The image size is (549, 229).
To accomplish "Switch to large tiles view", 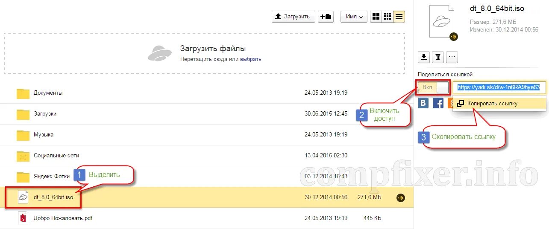I will tap(376, 17).
